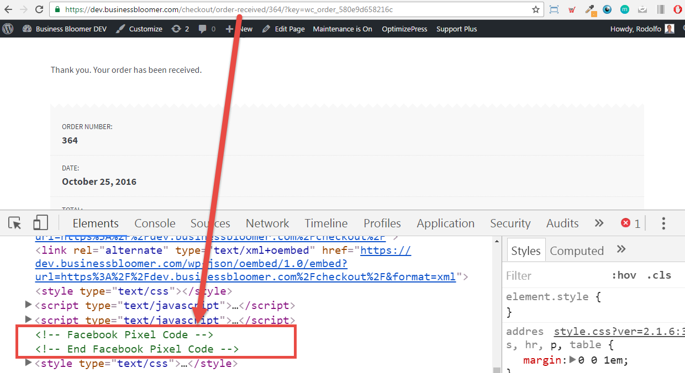This screenshot has height=373, width=685.
Task: Expand the first script text/javascript node
Action: click(29, 305)
